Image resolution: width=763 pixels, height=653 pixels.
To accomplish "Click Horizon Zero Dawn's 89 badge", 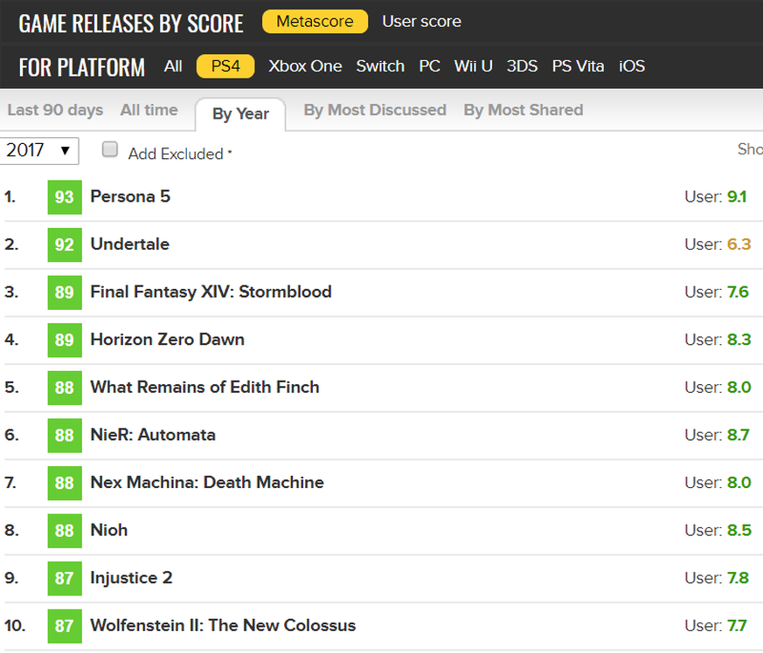I will tap(65, 340).
